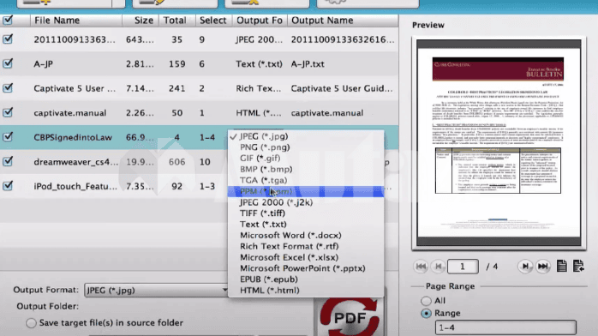Click the document preview thumbnail
The image size is (598, 336).
tap(499, 143)
